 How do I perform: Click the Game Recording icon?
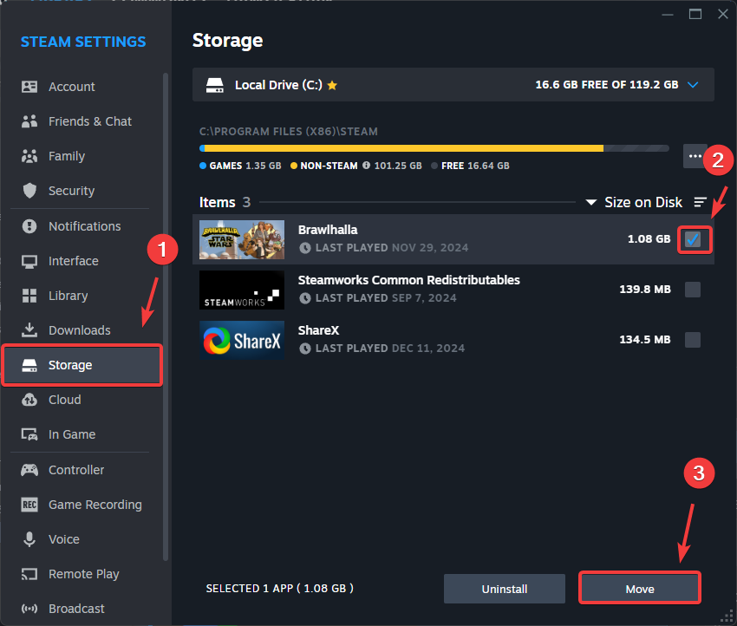(x=28, y=505)
